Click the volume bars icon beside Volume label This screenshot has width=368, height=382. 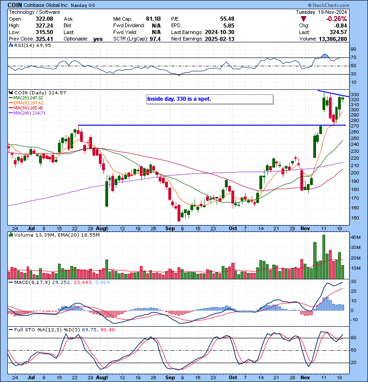tap(11, 235)
